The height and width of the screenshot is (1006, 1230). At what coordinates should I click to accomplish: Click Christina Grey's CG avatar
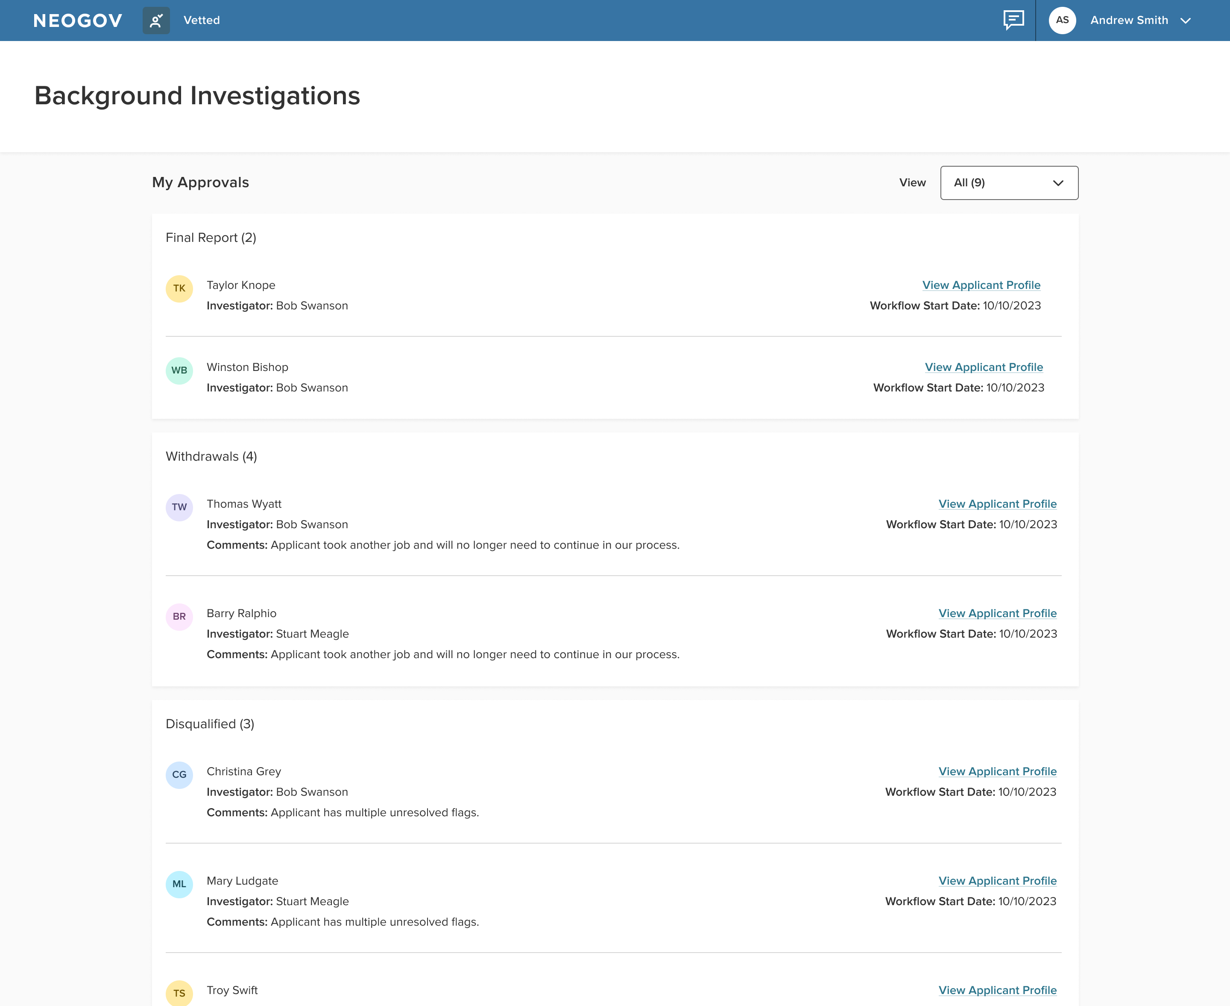pyautogui.click(x=179, y=775)
